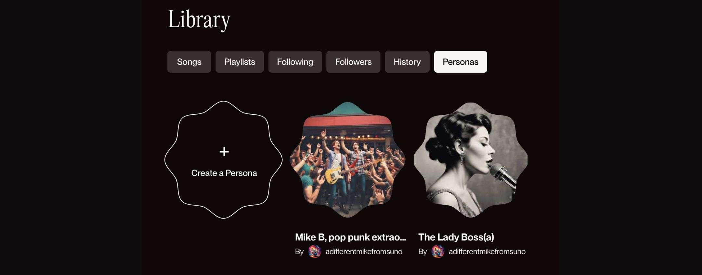Visit adifferentmikefromsuno username link under Mike B

pos(364,252)
